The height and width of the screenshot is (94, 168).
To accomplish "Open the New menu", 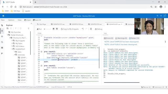I will click(x=3, y=20).
